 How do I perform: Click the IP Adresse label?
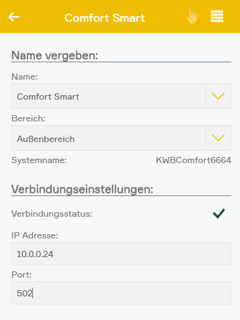[x=35, y=235]
